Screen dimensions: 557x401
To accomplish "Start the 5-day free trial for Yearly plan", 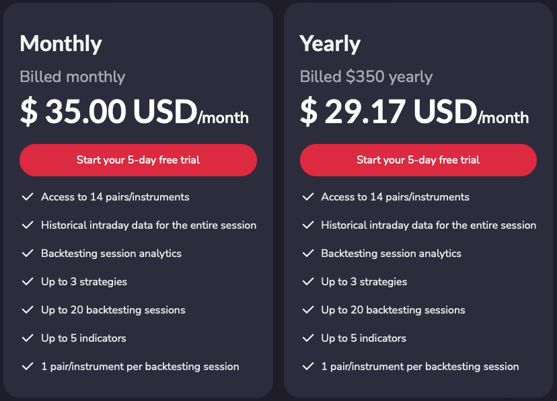I will (x=418, y=160).
